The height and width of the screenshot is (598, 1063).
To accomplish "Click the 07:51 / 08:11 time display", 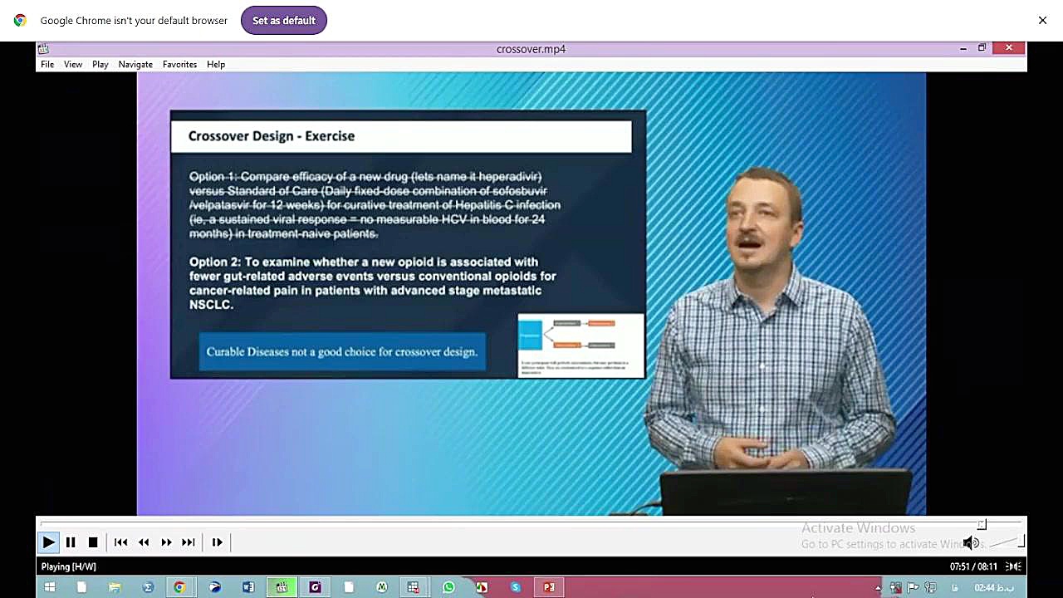I will (x=972, y=566).
